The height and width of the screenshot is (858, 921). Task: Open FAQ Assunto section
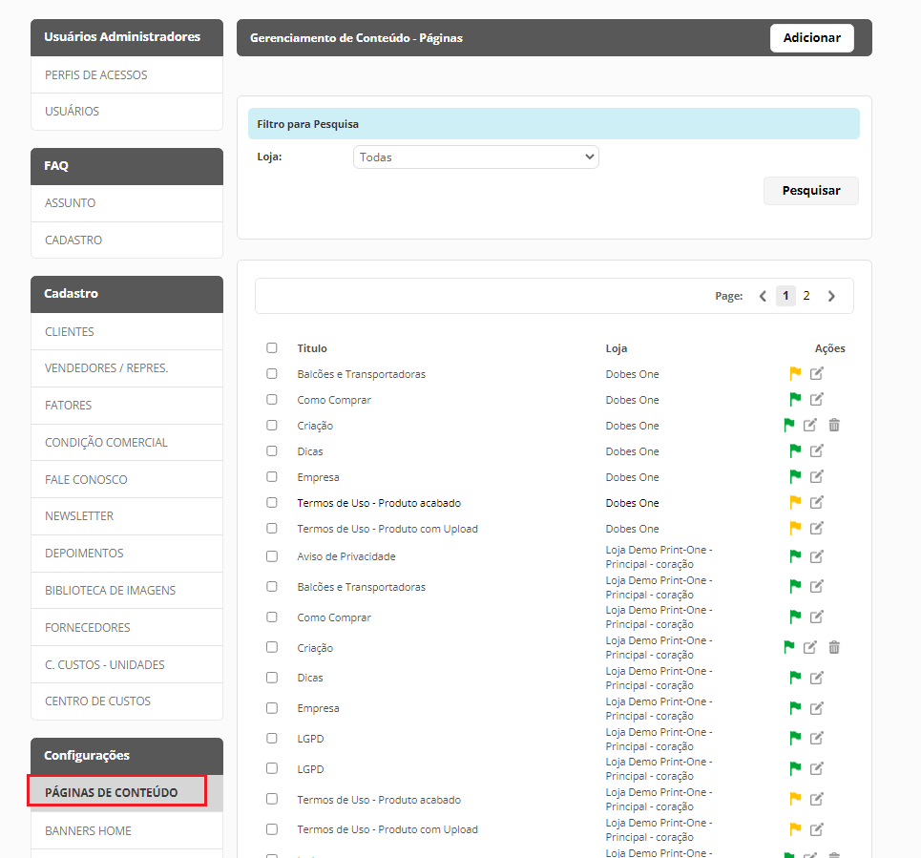127,202
